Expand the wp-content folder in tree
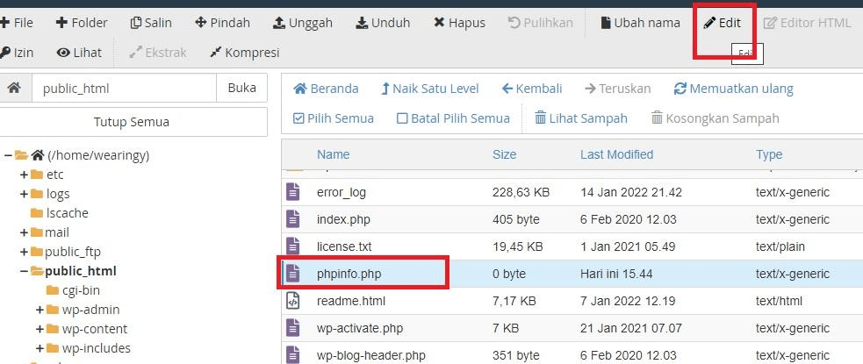 [x=40, y=329]
